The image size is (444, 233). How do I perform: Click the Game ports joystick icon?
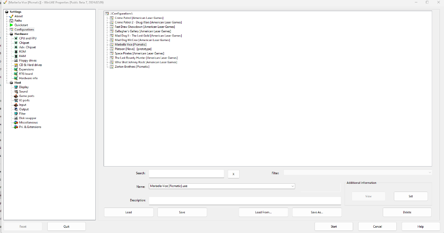[x=16, y=96]
